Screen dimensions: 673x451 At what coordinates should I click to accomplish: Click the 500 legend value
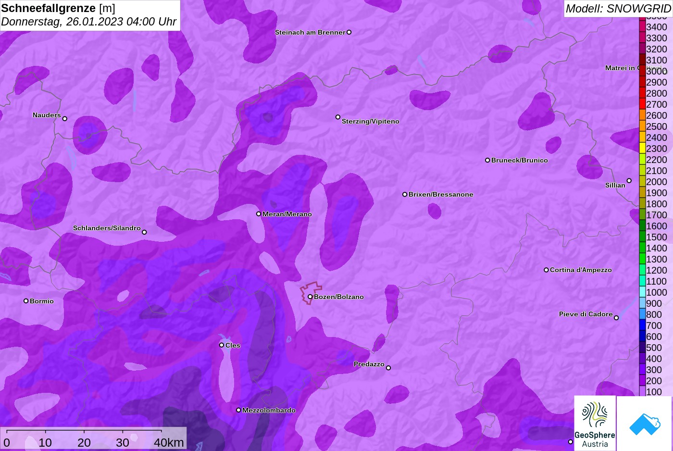[654, 348]
